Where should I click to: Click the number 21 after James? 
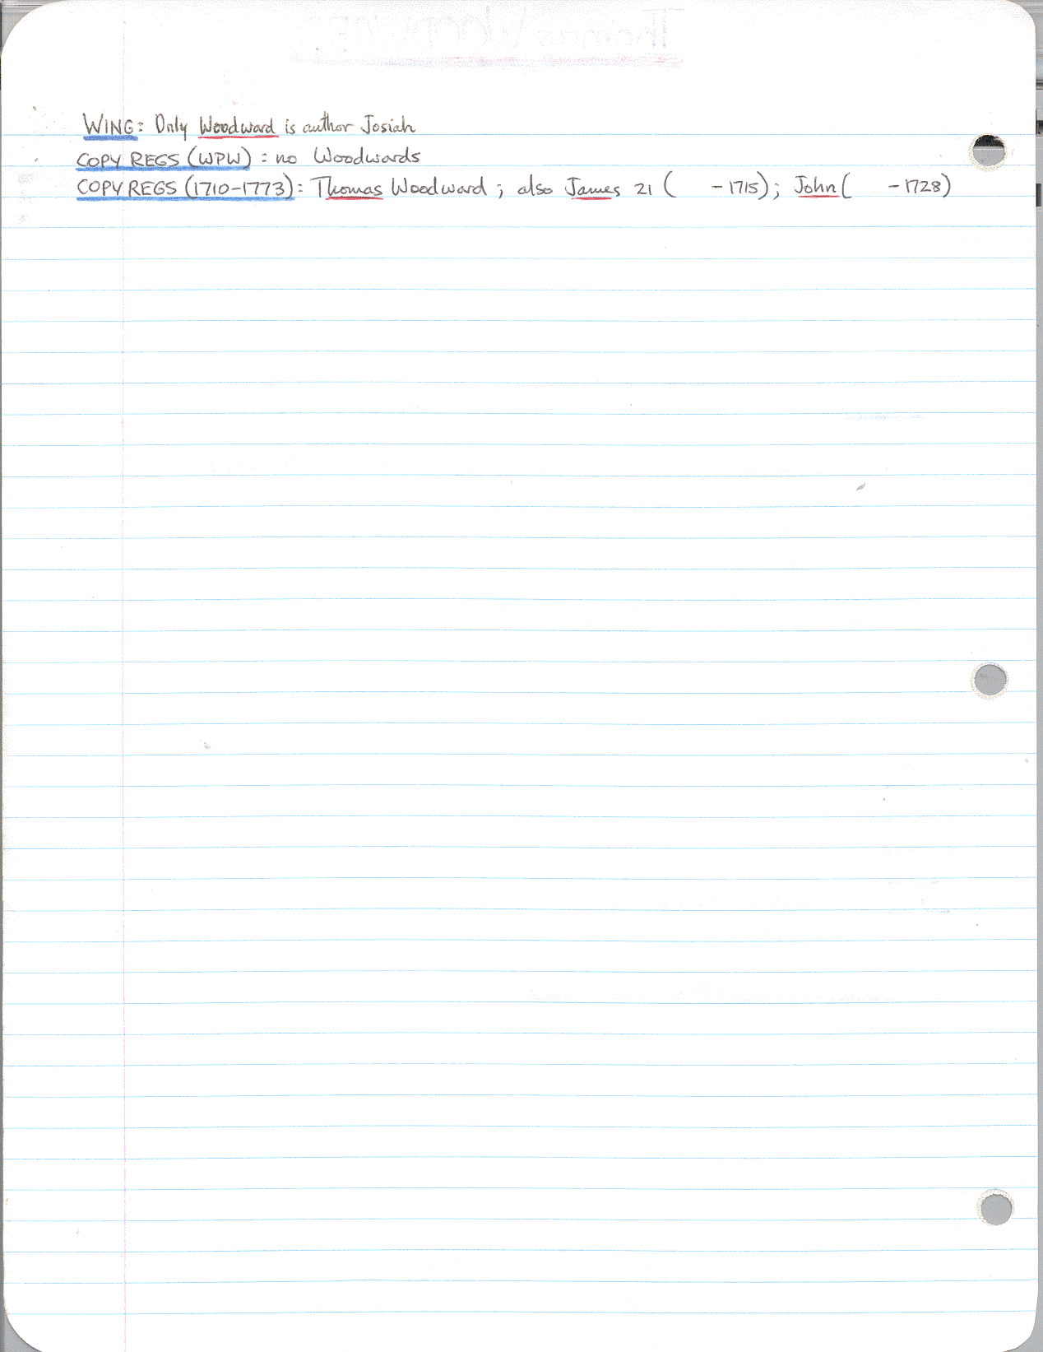[x=643, y=189]
